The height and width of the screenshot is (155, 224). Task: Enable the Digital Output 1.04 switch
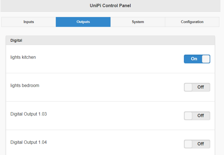click(197, 144)
